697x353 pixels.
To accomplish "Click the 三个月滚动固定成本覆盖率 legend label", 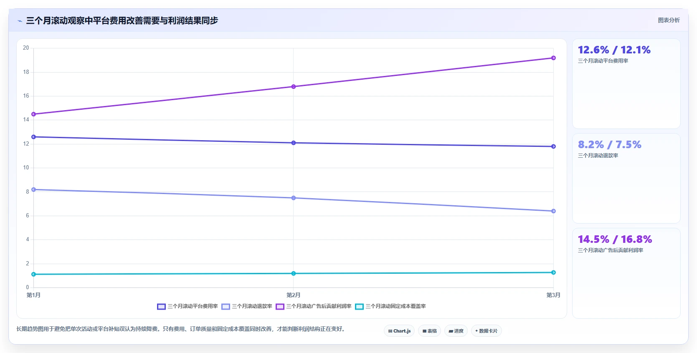I will [x=395, y=306].
